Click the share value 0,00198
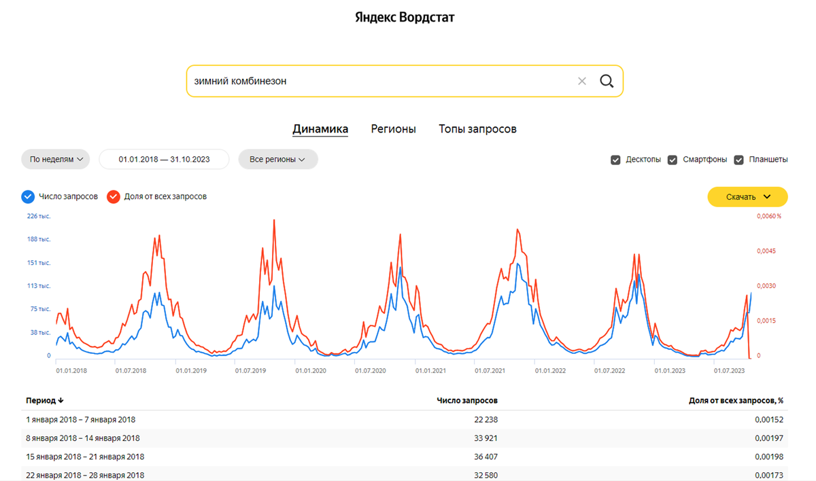816x481 pixels. tap(770, 457)
